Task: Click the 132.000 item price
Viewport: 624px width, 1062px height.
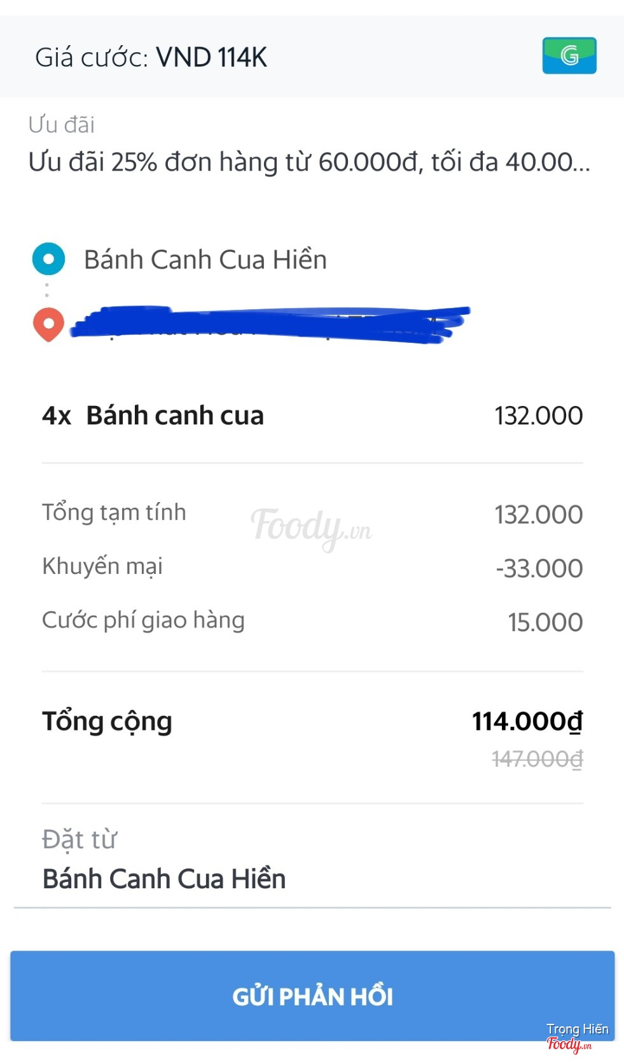Action: point(538,416)
